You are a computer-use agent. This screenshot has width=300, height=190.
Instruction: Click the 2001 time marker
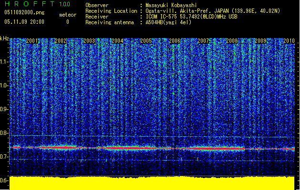tap(32, 41)
